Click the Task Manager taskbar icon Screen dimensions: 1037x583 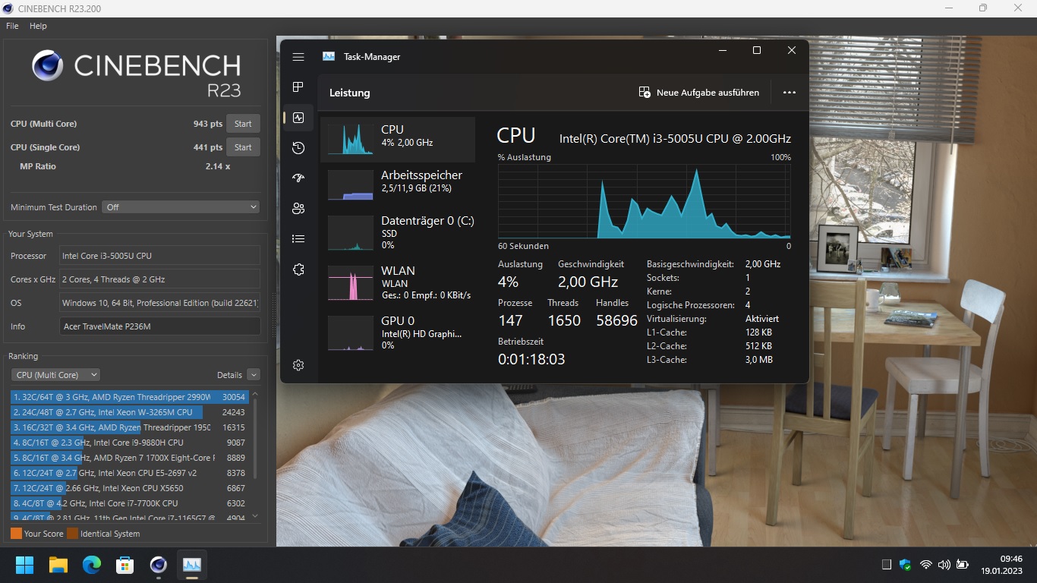coord(192,565)
